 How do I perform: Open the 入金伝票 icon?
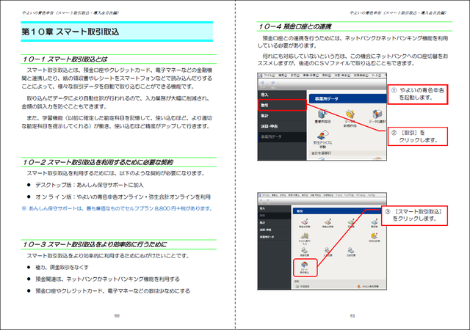click(328, 252)
